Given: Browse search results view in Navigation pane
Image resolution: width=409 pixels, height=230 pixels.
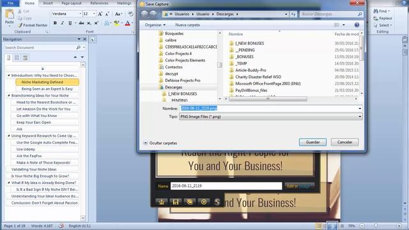Looking at the screenshot, I should pyautogui.click(x=25, y=57).
